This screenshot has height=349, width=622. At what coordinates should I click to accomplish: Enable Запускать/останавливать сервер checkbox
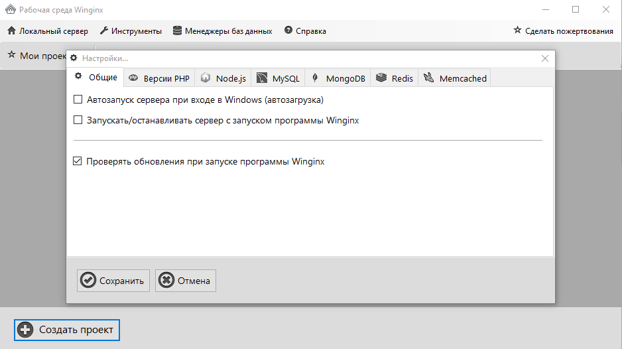[78, 120]
